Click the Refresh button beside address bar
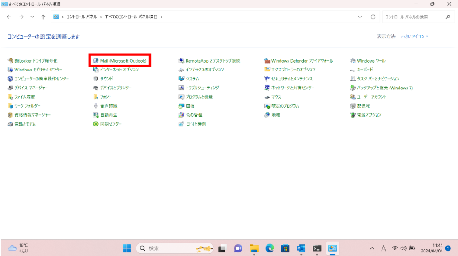Image resolution: width=458 pixels, height=256 pixels. click(x=373, y=17)
